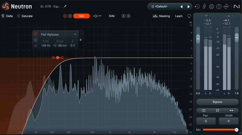Viewport: 242px width, 135px height.
Task: Open the <Default> preset name
Action: tap(161, 7)
